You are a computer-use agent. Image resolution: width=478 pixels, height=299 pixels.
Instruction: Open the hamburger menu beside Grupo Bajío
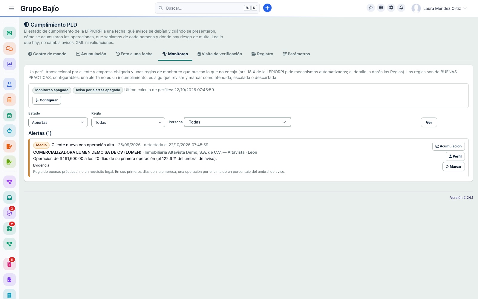coord(11,8)
